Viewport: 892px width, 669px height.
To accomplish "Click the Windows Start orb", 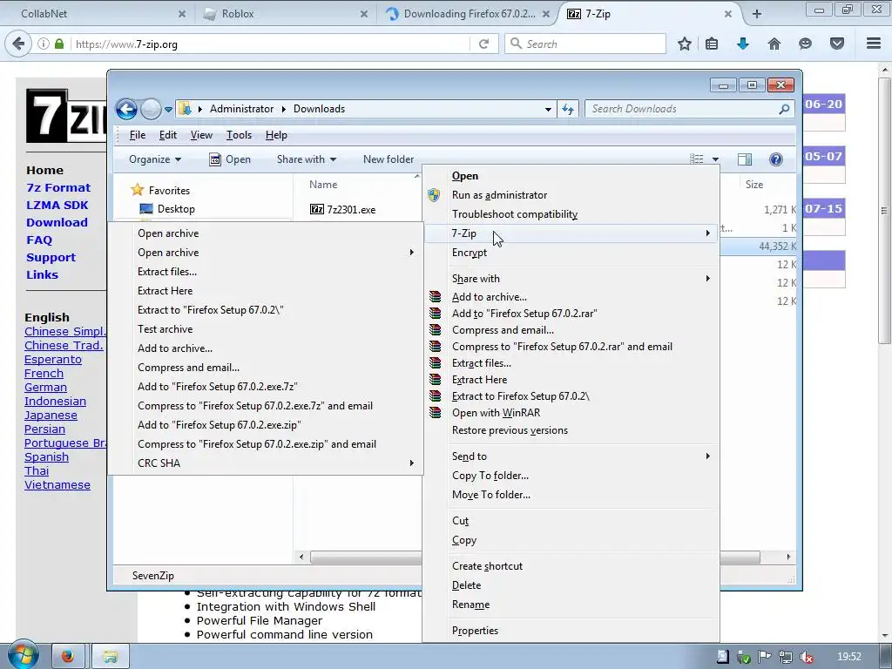I will click(x=22, y=656).
